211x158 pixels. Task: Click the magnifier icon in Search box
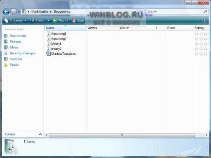click(205, 11)
